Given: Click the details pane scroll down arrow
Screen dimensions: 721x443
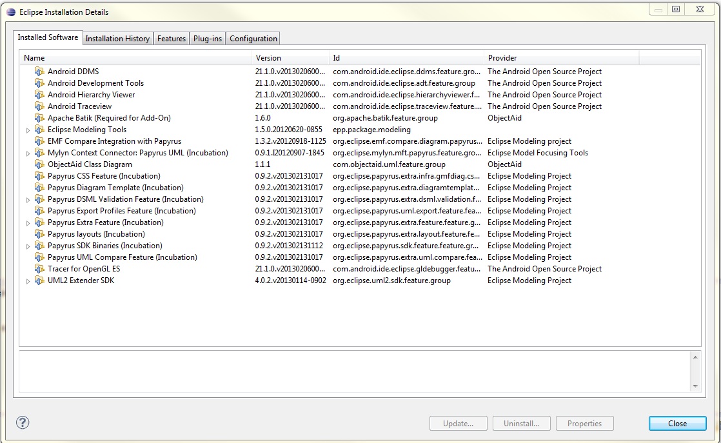Looking at the screenshot, I should (x=695, y=386).
